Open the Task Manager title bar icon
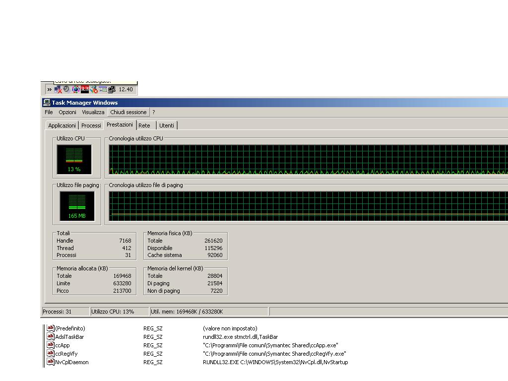This screenshot has width=508, height=381. [x=47, y=103]
